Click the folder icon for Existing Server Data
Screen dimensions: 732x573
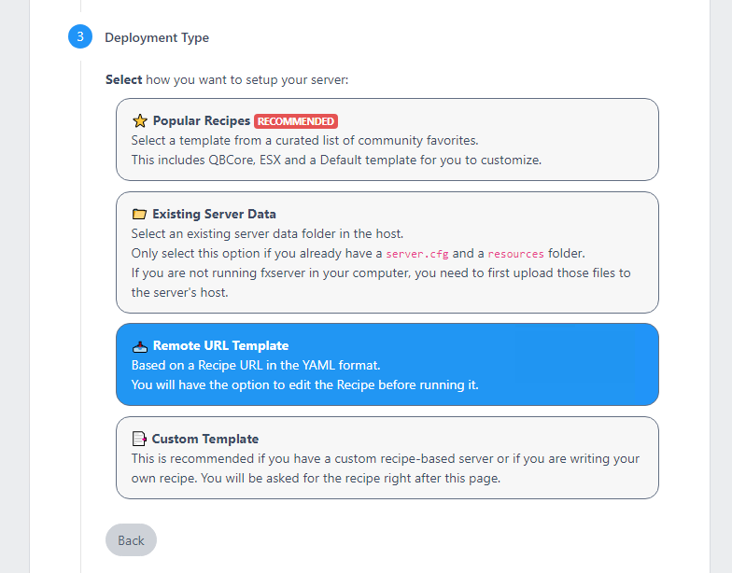(139, 215)
